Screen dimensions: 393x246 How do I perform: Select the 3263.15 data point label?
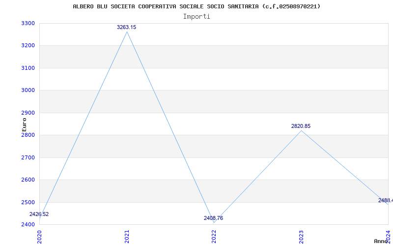127,27
